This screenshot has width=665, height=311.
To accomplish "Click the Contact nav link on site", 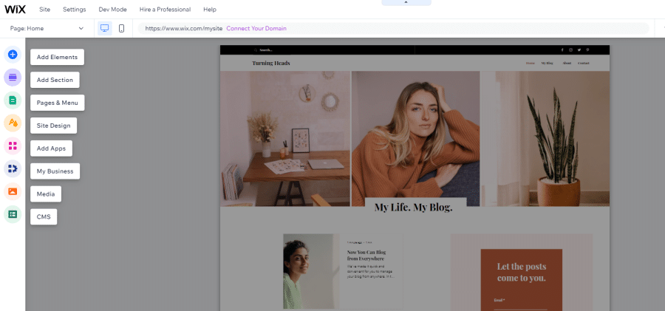I will 584,64.
